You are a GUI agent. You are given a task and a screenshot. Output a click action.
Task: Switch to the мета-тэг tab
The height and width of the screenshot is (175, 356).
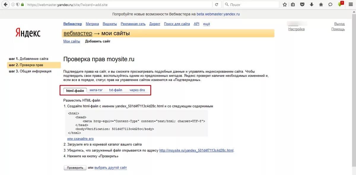96,90
